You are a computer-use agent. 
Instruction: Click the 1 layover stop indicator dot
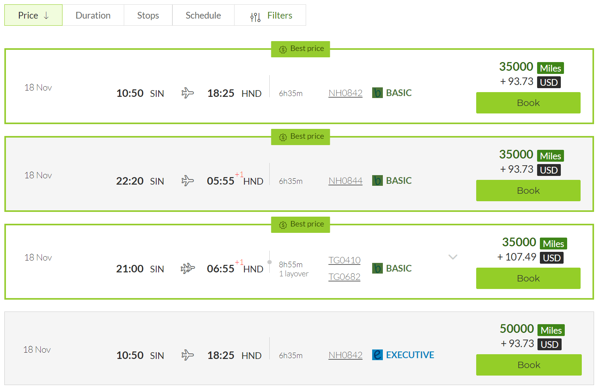[x=269, y=262]
